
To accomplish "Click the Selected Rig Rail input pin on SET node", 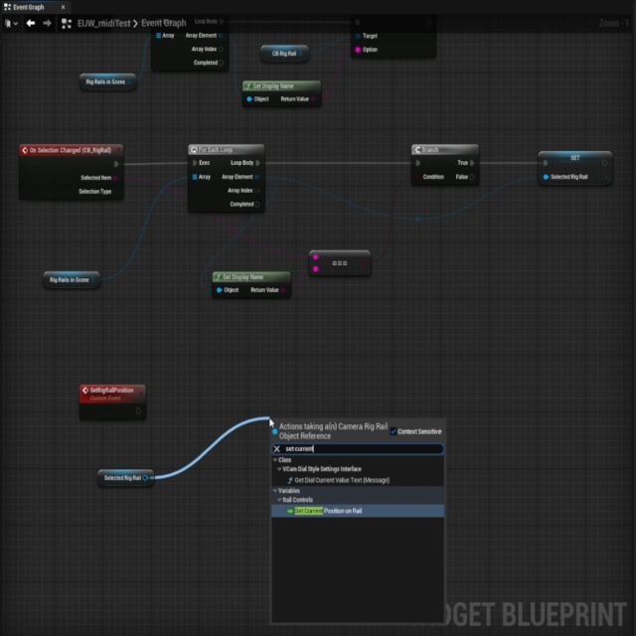I will pyautogui.click(x=546, y=177).
